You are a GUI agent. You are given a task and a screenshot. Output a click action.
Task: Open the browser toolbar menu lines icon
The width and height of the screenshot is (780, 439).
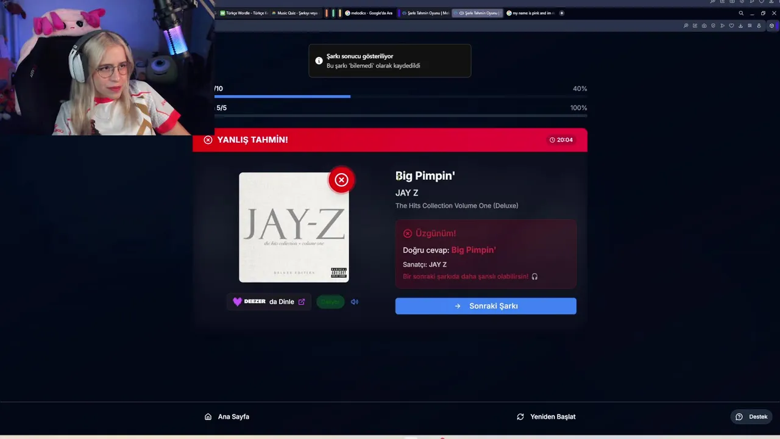coord(750,26)
